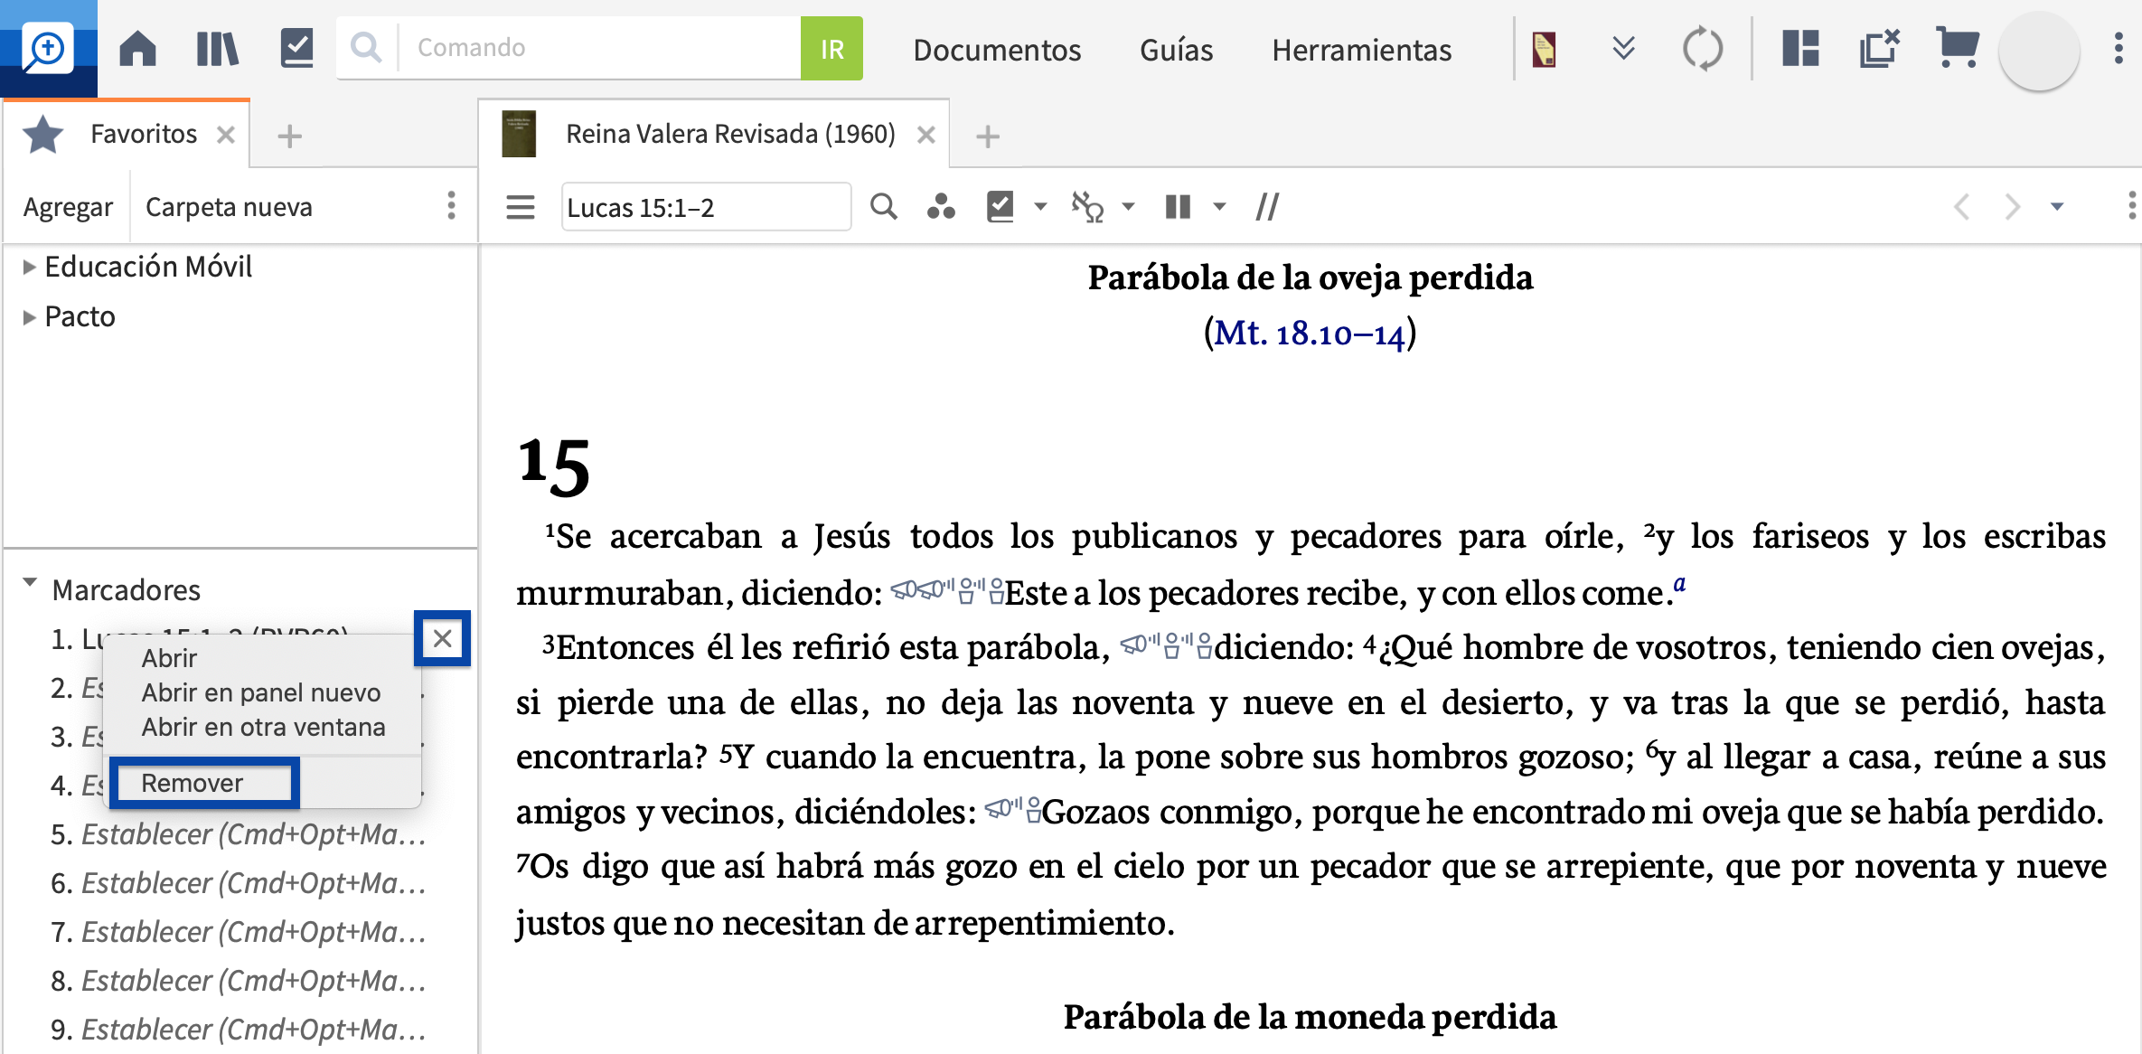
Task: Open the Library
Action: [x=217, y=48]
